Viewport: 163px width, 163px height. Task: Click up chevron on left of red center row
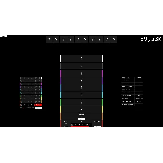pos(66,123)
